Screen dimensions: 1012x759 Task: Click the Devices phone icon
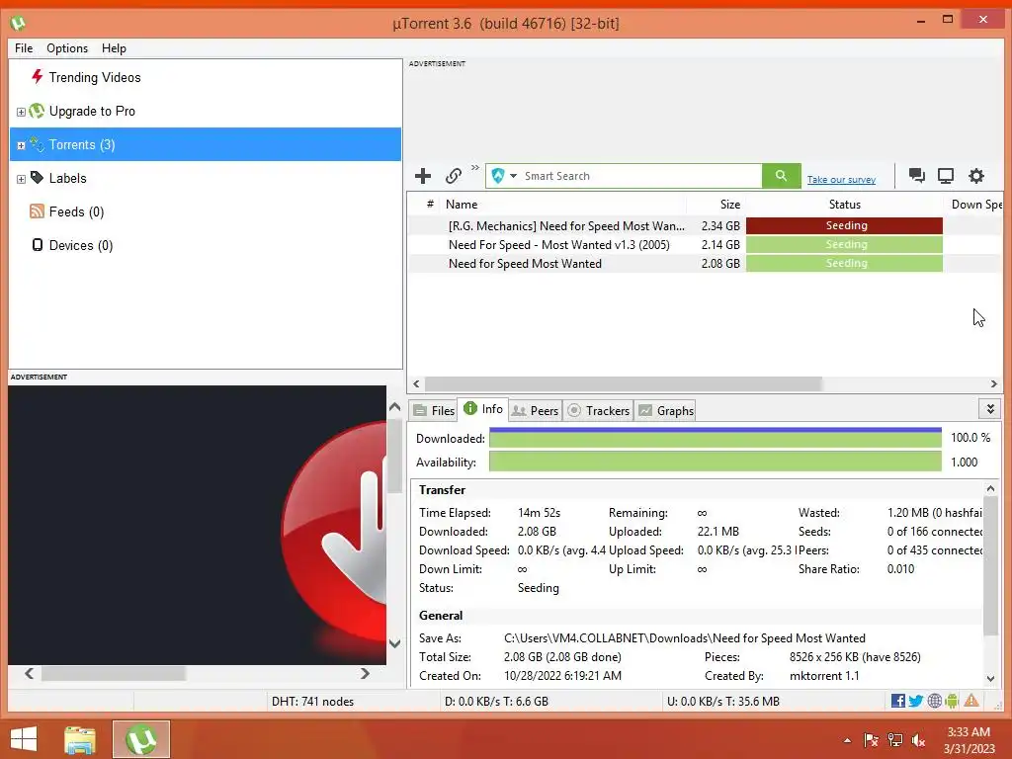38,245
